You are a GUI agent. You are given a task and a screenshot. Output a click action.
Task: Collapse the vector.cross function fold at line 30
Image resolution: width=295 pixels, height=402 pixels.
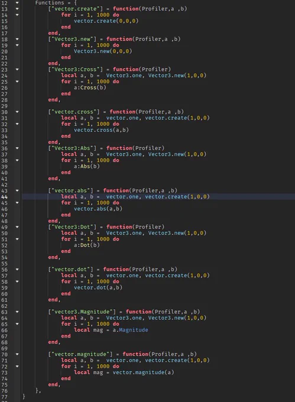tap(17, 112)
